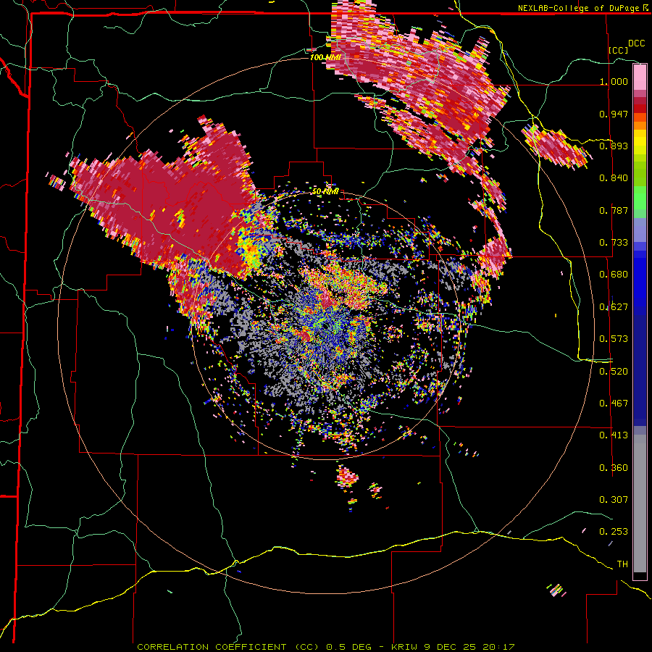The image size is (652, 652).
Task: Click the 0.627 scale value
Action: click(614, 306)
